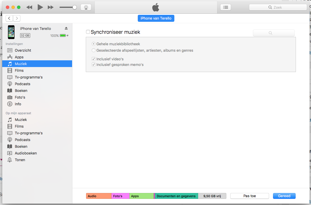Go back with the left chevron
The image size is (311, 205).
point(9,18)
